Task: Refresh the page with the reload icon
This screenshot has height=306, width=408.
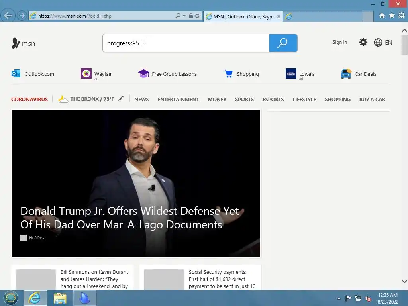Action: pyautogui.click(x=198, y=16)
